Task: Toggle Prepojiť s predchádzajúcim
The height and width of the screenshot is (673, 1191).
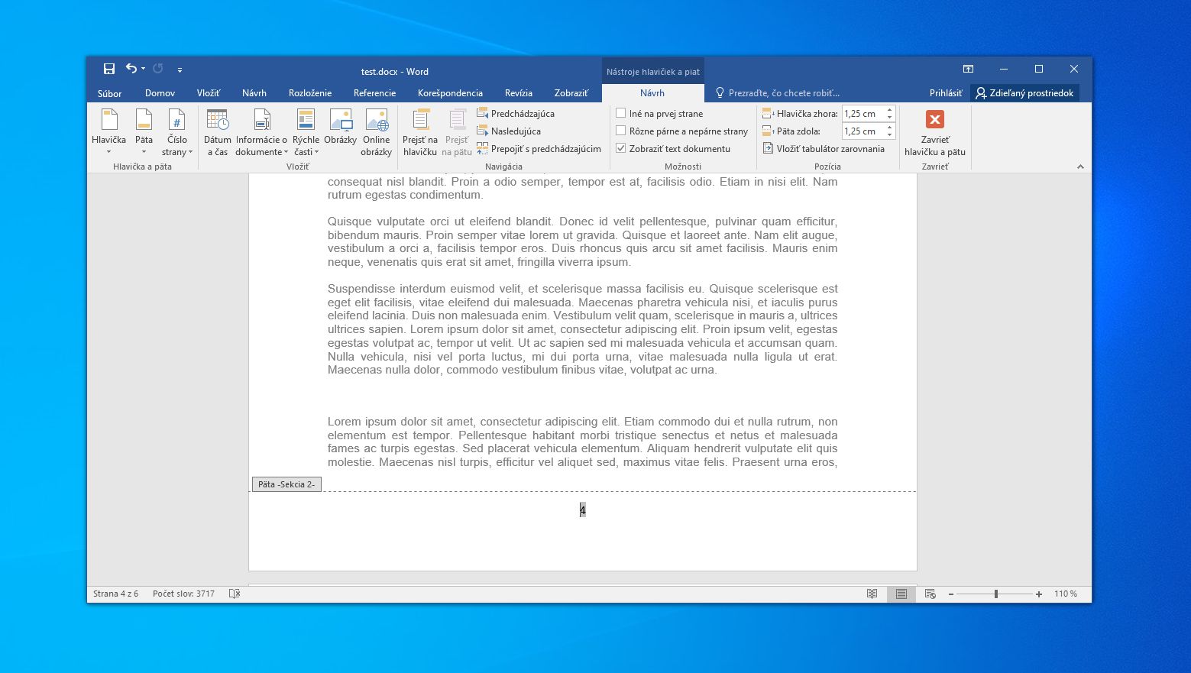Action: point(539,148)
